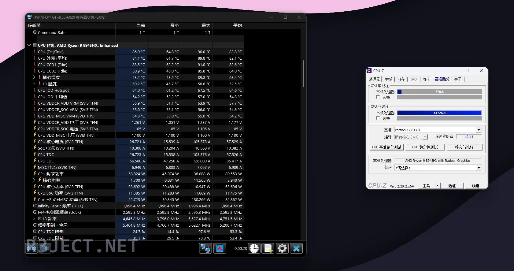Switch to the 显卡 tab in CPU-Z
The width and height of the screenshot is (514, 271).
(427, 79)
